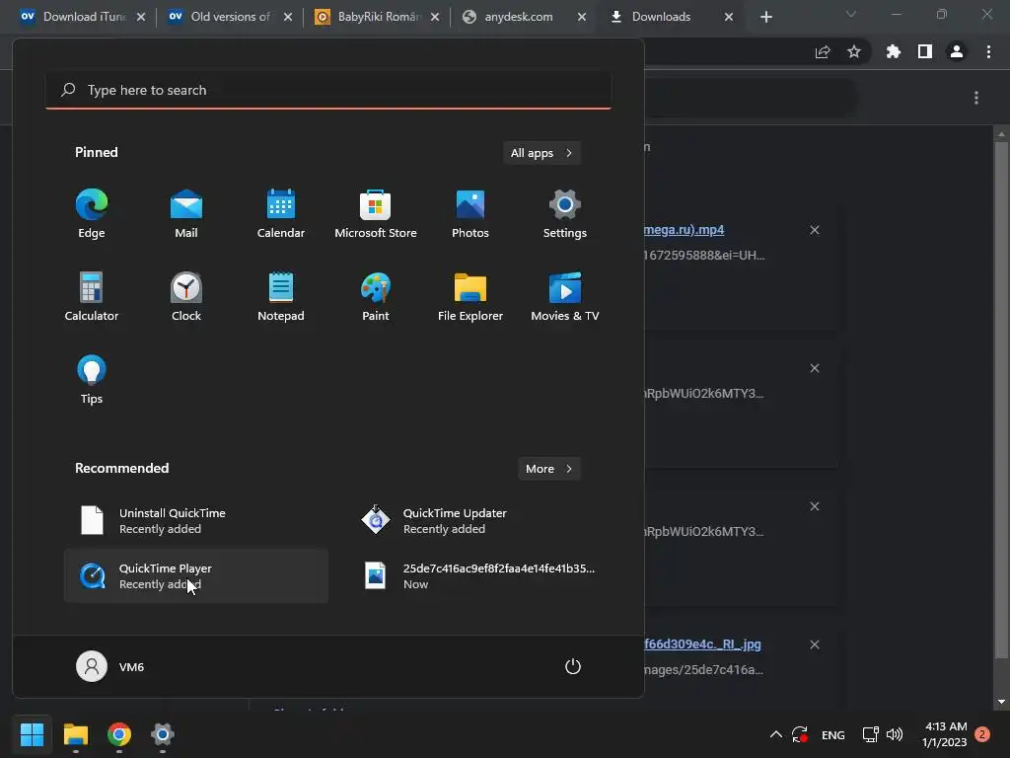Screen dimensions: 1010x758
Task: Open the Downloads page more actions menu
Action: 976,98
